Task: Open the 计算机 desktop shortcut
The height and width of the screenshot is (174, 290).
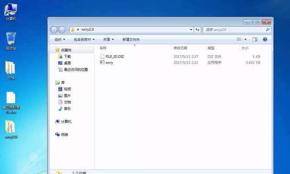Action: (x=11, y=12)
